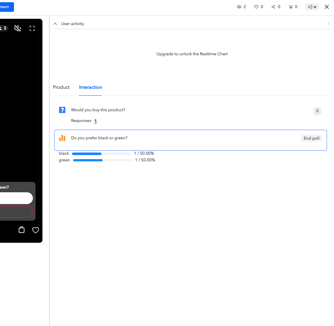
Task: Click the viewer badge on the video
Action: coord(4,28)
